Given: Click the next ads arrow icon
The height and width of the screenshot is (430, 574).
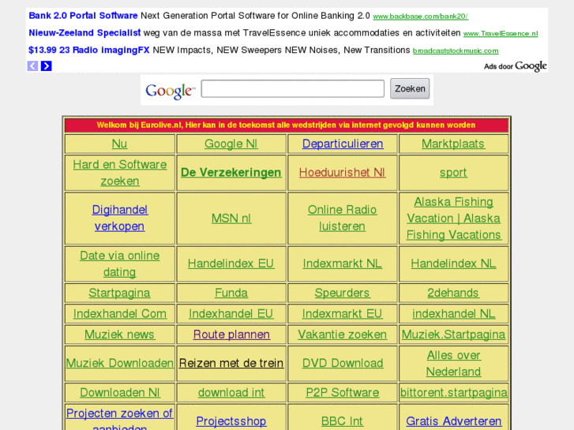Looking at the screenshot, I should click(47, 66).
